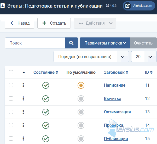Open the Действия actions dropdown
This screenshot has height=144, width=157.
[x=95, y=23]
